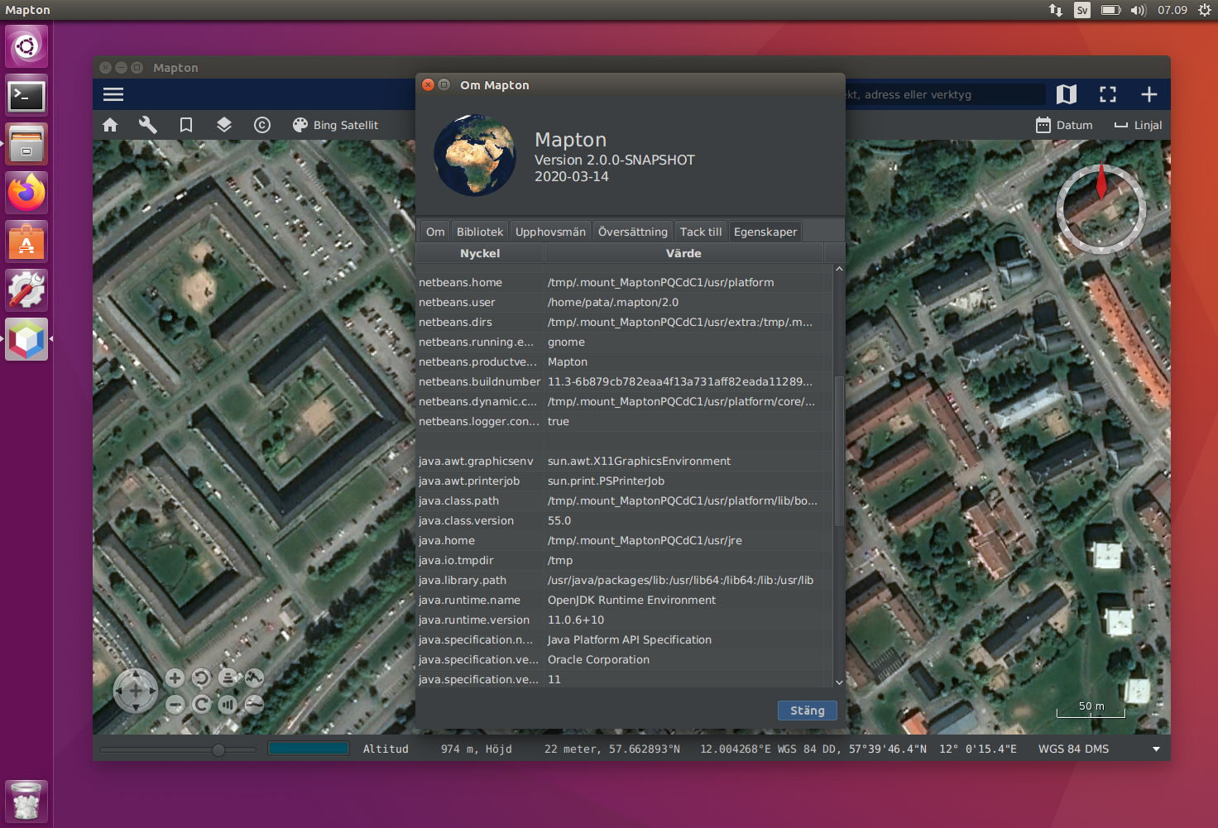Switch to the Bibliotek tab
This screenshot has height=828, width=1218.
point(480,232)
